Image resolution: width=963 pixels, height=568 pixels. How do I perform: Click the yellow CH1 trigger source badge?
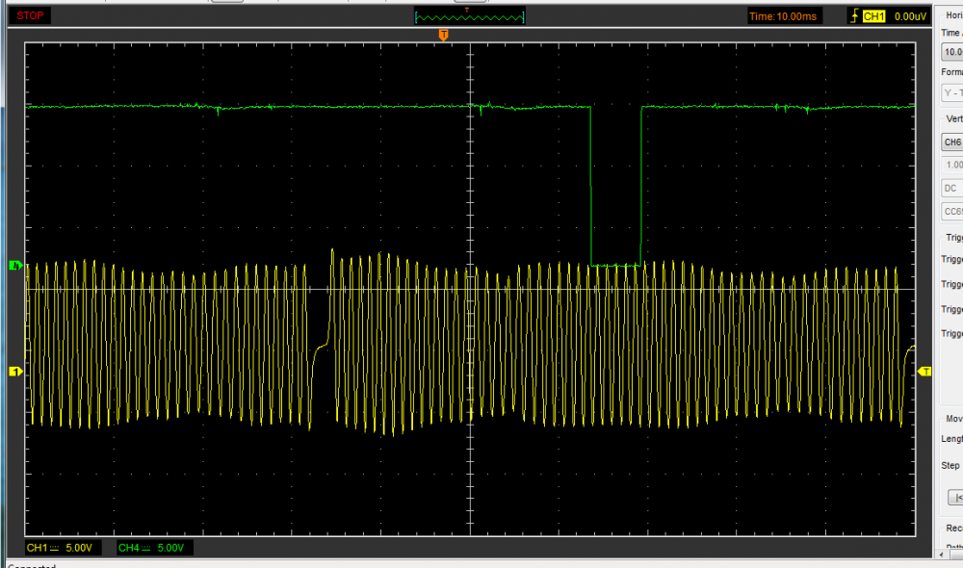click(873, 16)
